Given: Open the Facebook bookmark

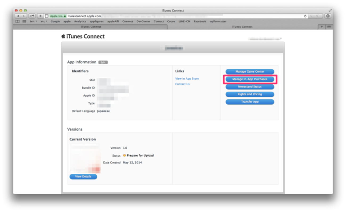Looking at the screenshot, I should pos(200,21).
